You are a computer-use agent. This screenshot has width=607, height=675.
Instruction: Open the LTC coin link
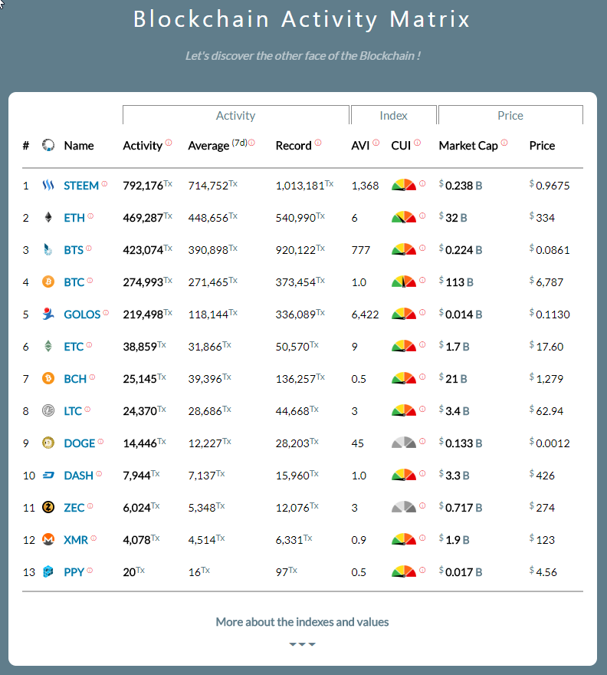point(73,411)
